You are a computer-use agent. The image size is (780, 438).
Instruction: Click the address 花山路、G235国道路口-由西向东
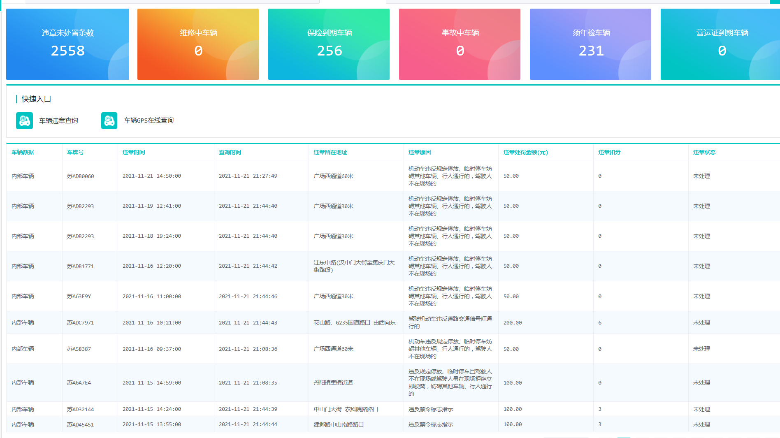(355, 322)
